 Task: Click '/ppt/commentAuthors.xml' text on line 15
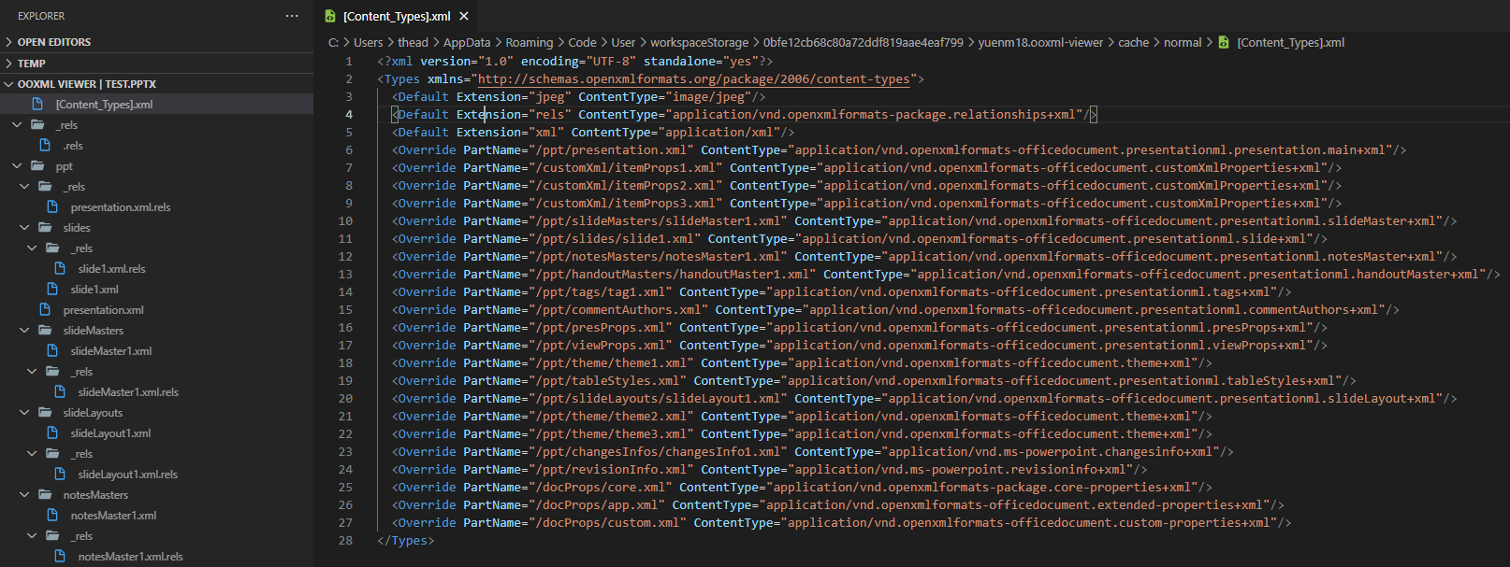click(x=618, y=310)
